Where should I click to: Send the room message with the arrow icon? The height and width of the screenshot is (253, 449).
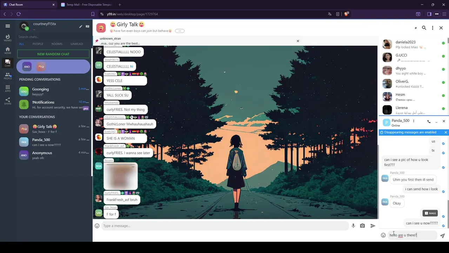pyautogui.click(x=373, y=226)
